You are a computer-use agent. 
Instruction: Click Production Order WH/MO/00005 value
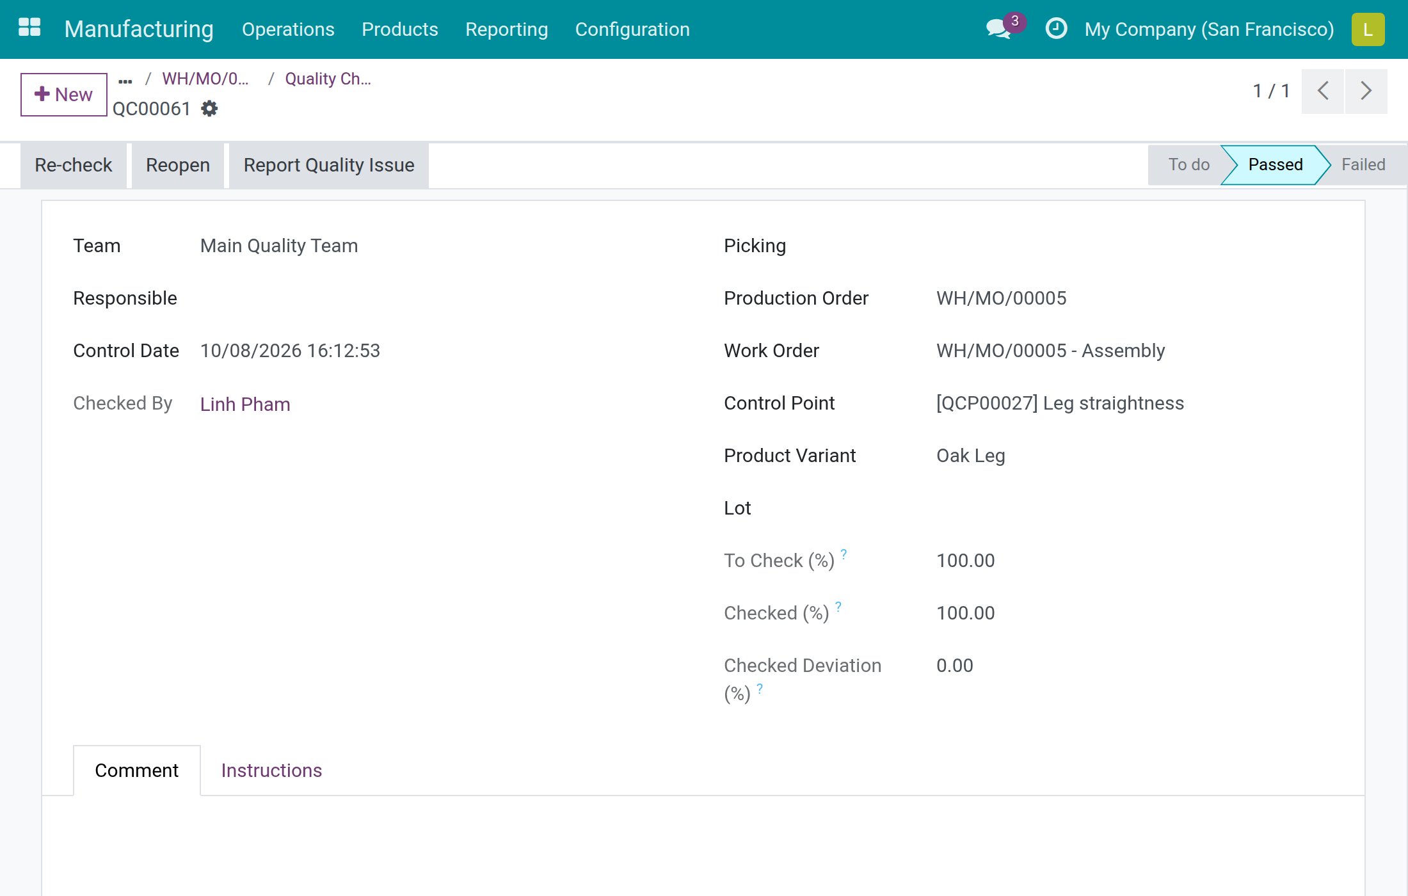[x=1001, y=298]
